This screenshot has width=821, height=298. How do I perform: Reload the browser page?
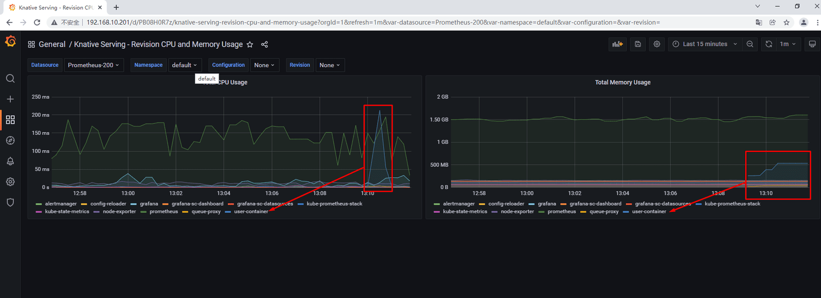37,23
